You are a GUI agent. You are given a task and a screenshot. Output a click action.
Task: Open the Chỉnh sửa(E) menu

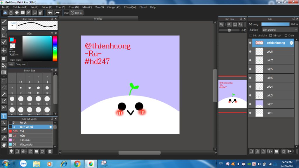point(20,7)
